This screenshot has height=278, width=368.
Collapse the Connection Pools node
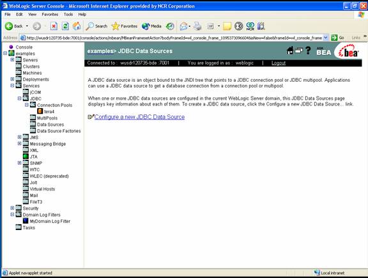pos(27,105)
